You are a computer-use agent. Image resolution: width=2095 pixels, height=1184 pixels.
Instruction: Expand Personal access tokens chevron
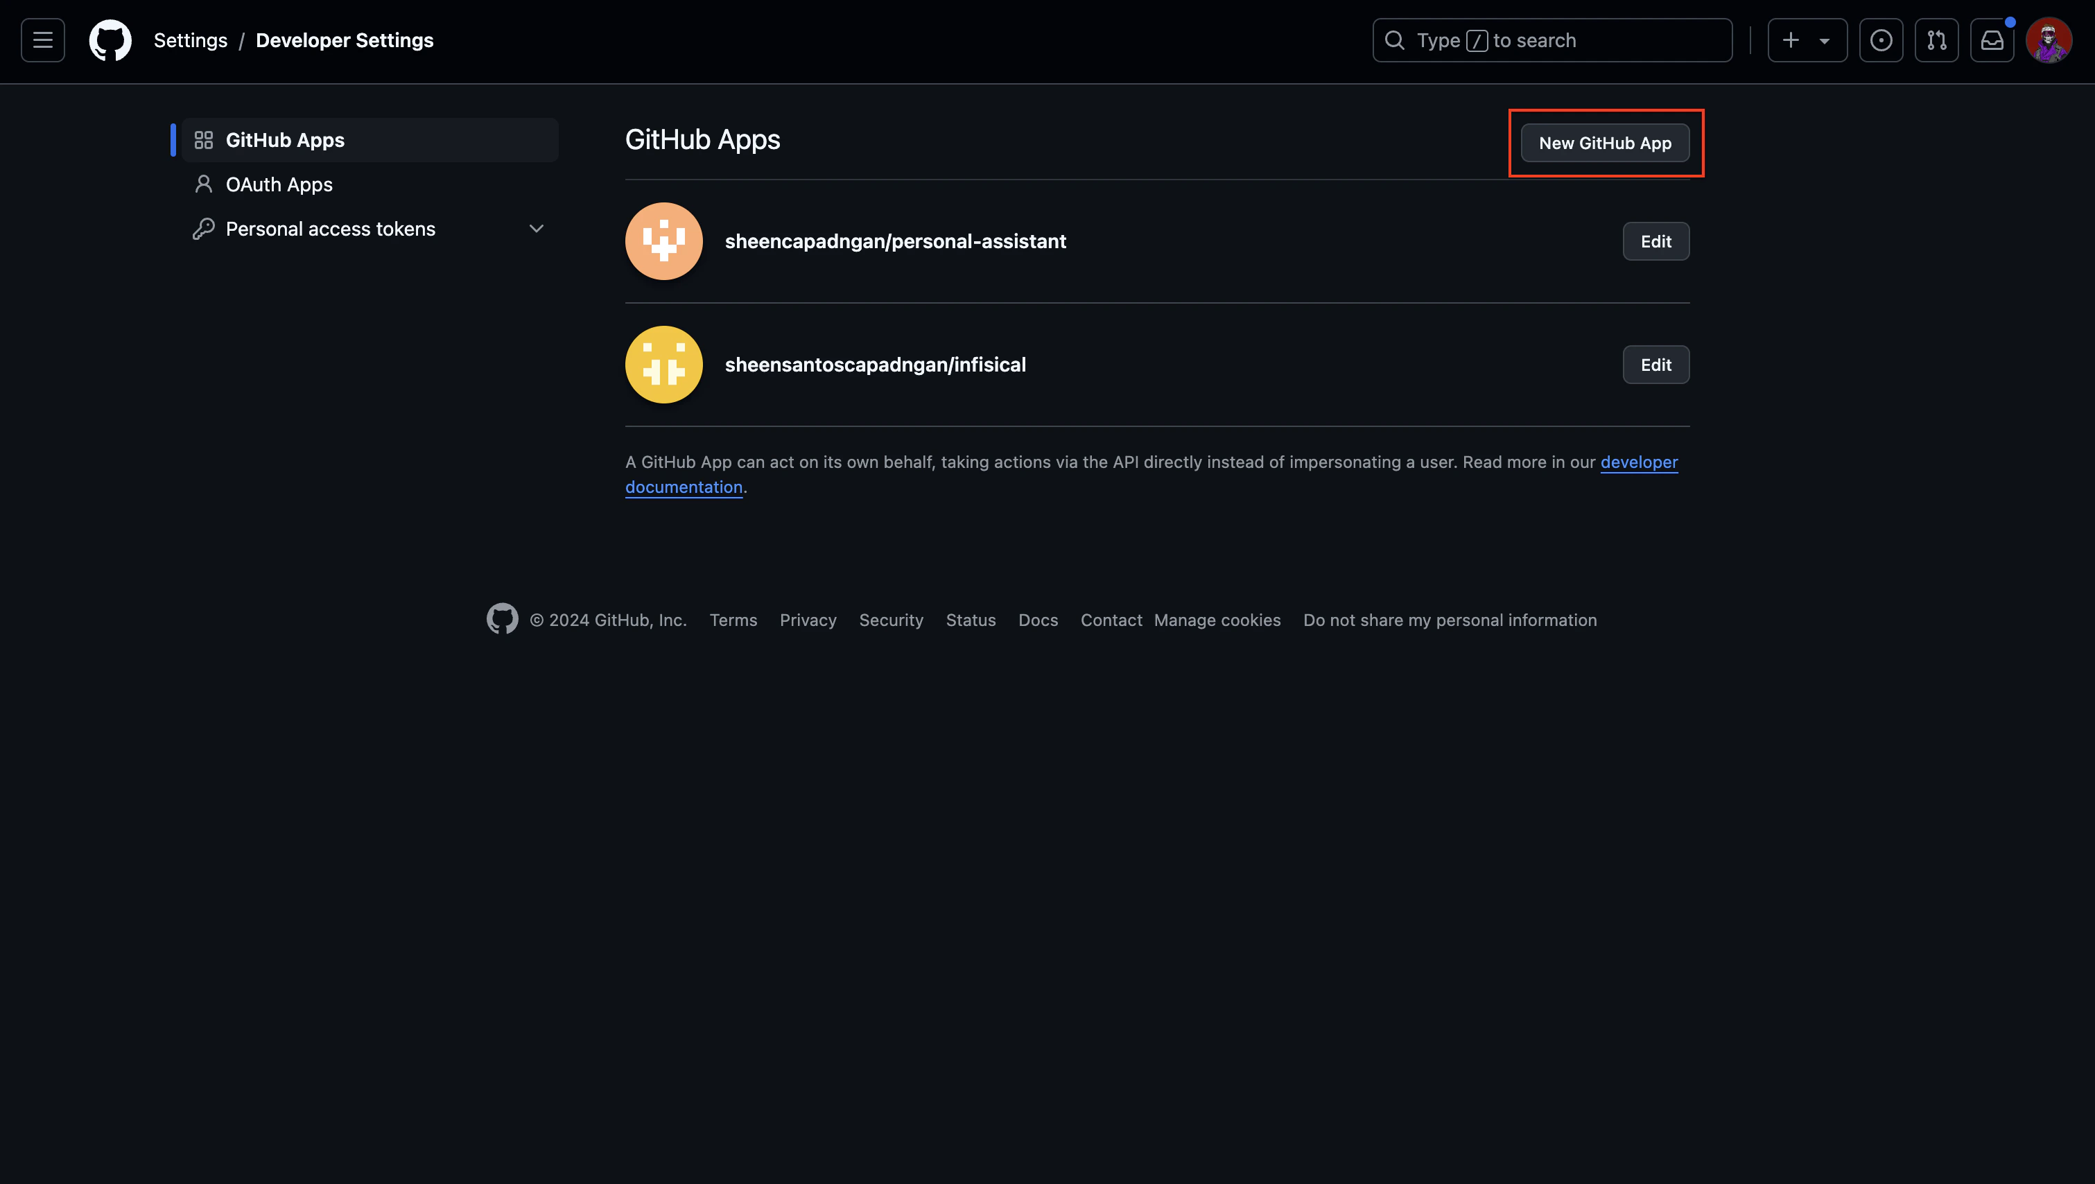536,229
